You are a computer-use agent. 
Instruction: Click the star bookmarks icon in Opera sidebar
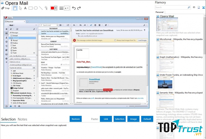click(6, 29)
